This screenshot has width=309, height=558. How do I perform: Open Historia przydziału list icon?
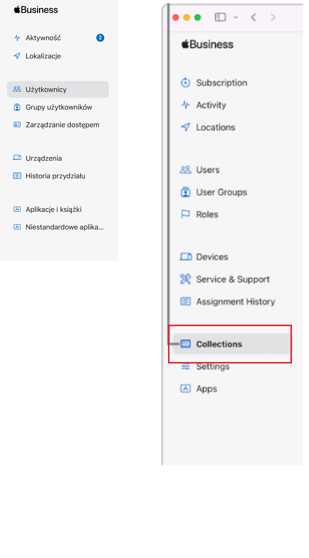(17, 176)
